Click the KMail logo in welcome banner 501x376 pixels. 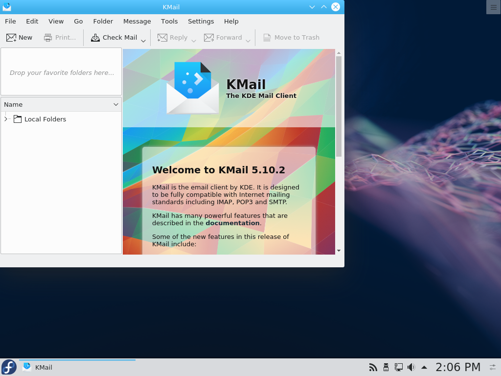(192, 88)
